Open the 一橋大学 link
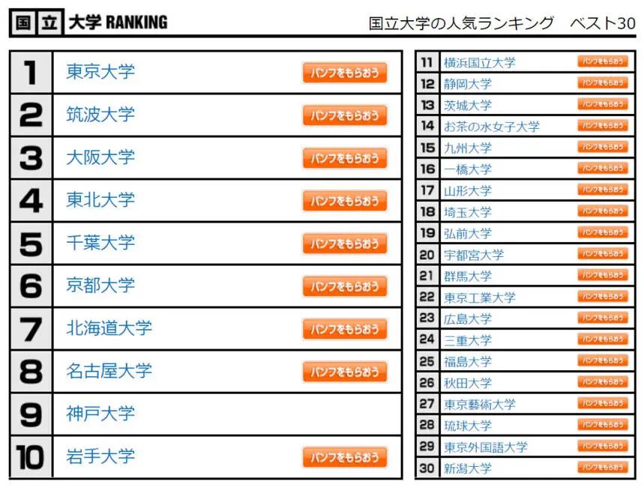 [x=467, y=169]
